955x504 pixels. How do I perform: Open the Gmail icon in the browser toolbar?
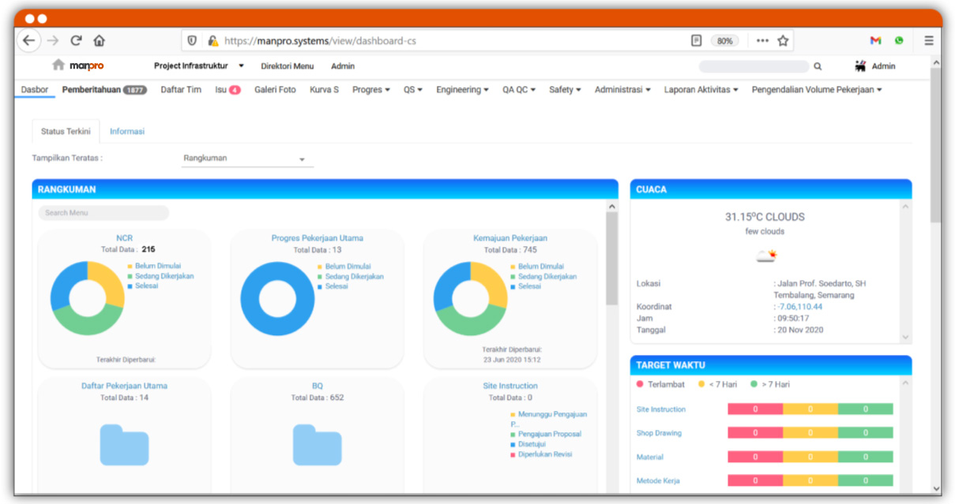875,40
